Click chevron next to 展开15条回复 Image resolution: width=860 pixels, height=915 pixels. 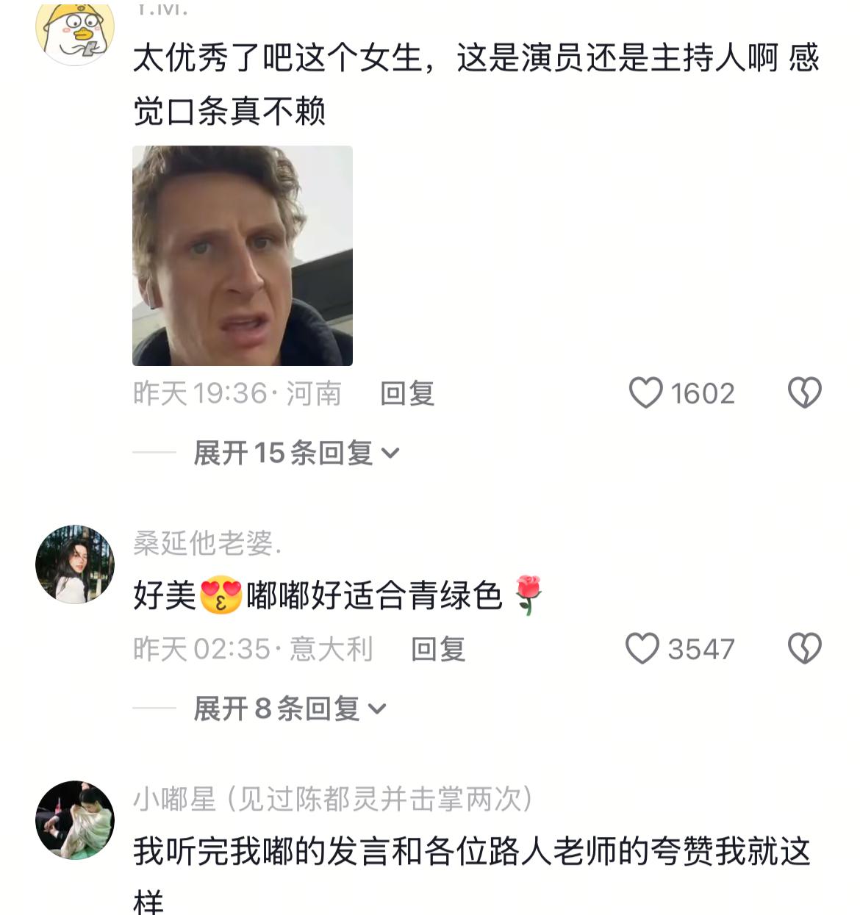pyautogui.click(x=390, y=453)
